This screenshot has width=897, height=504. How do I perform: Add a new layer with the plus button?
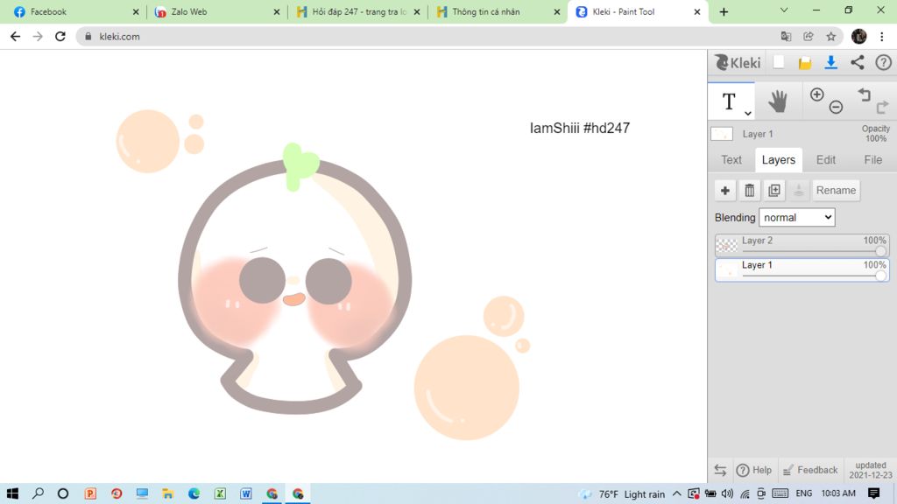click(x=724, y=190)
